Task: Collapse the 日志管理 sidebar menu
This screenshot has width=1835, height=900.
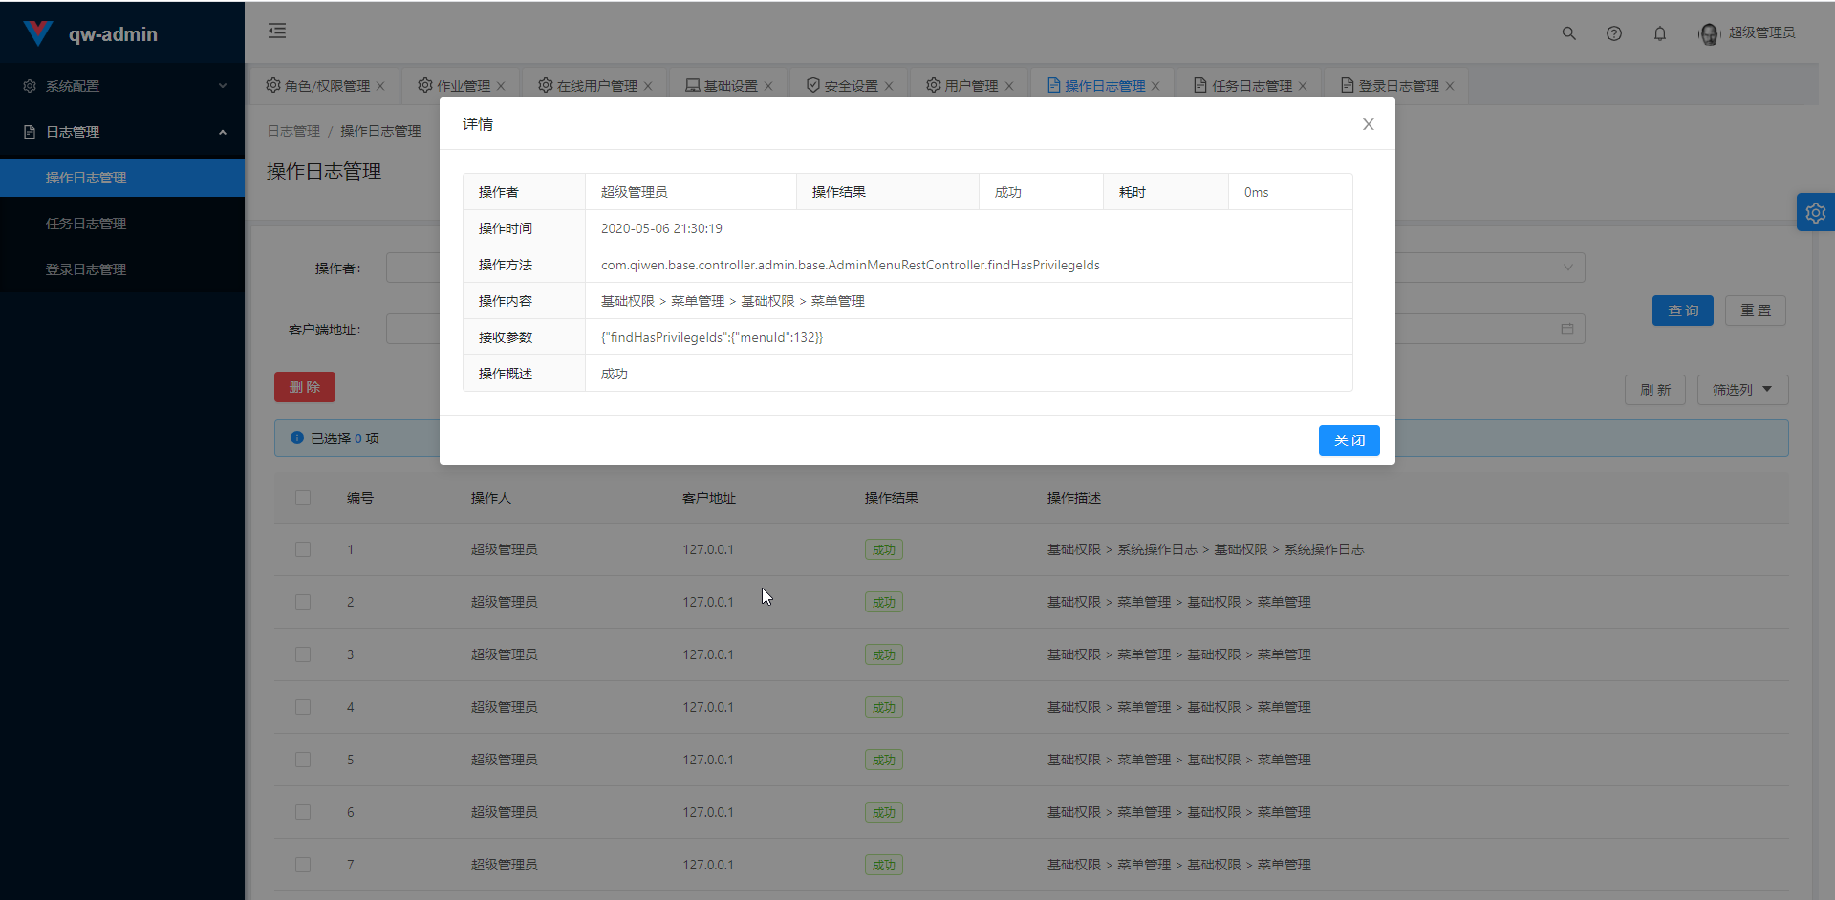Action: [x=122, y=132]
